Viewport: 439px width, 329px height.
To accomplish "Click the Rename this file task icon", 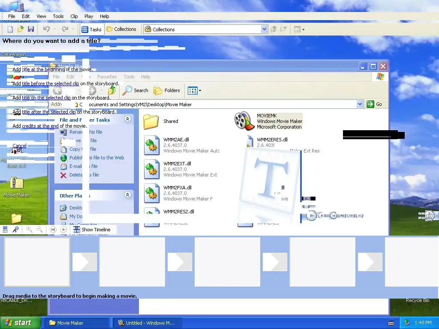I will [63, 132].
